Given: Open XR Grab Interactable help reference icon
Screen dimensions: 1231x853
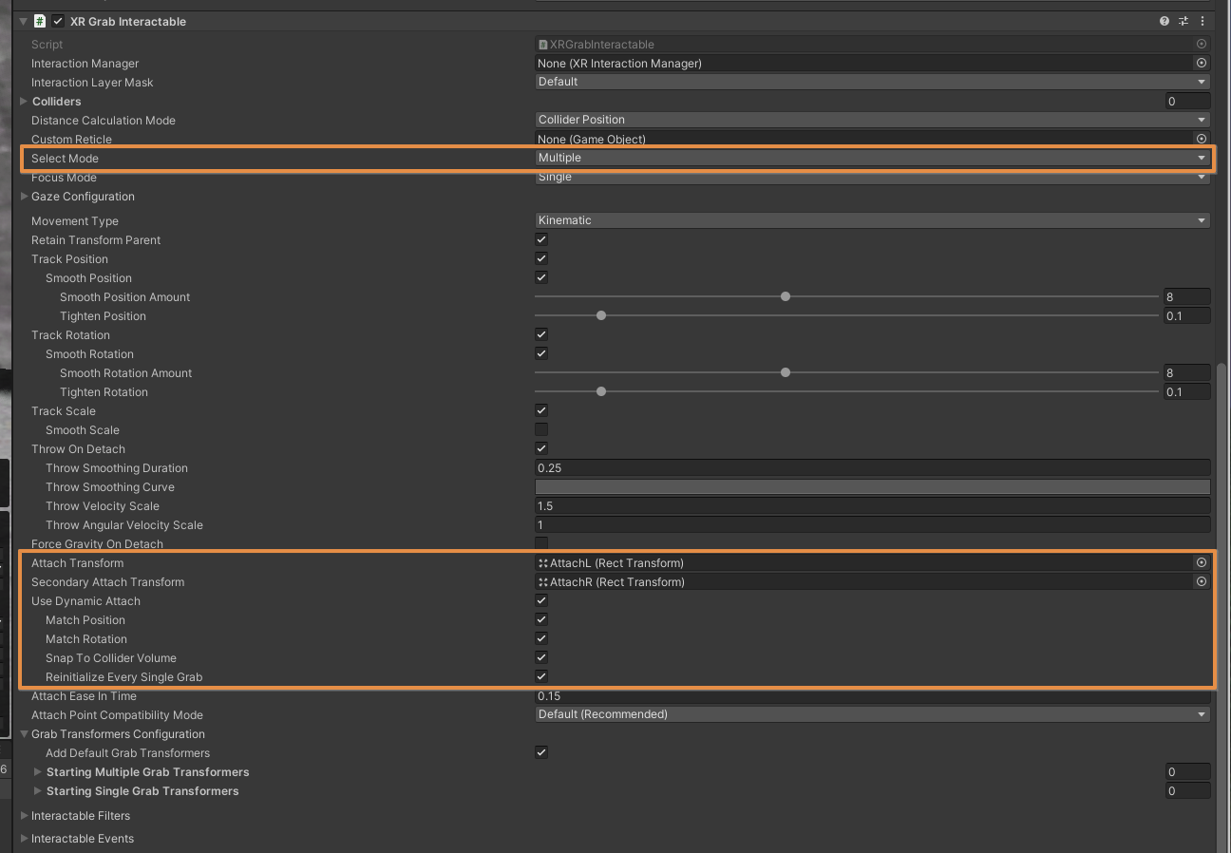Looking at the screenshot, I should [1165, 21].
